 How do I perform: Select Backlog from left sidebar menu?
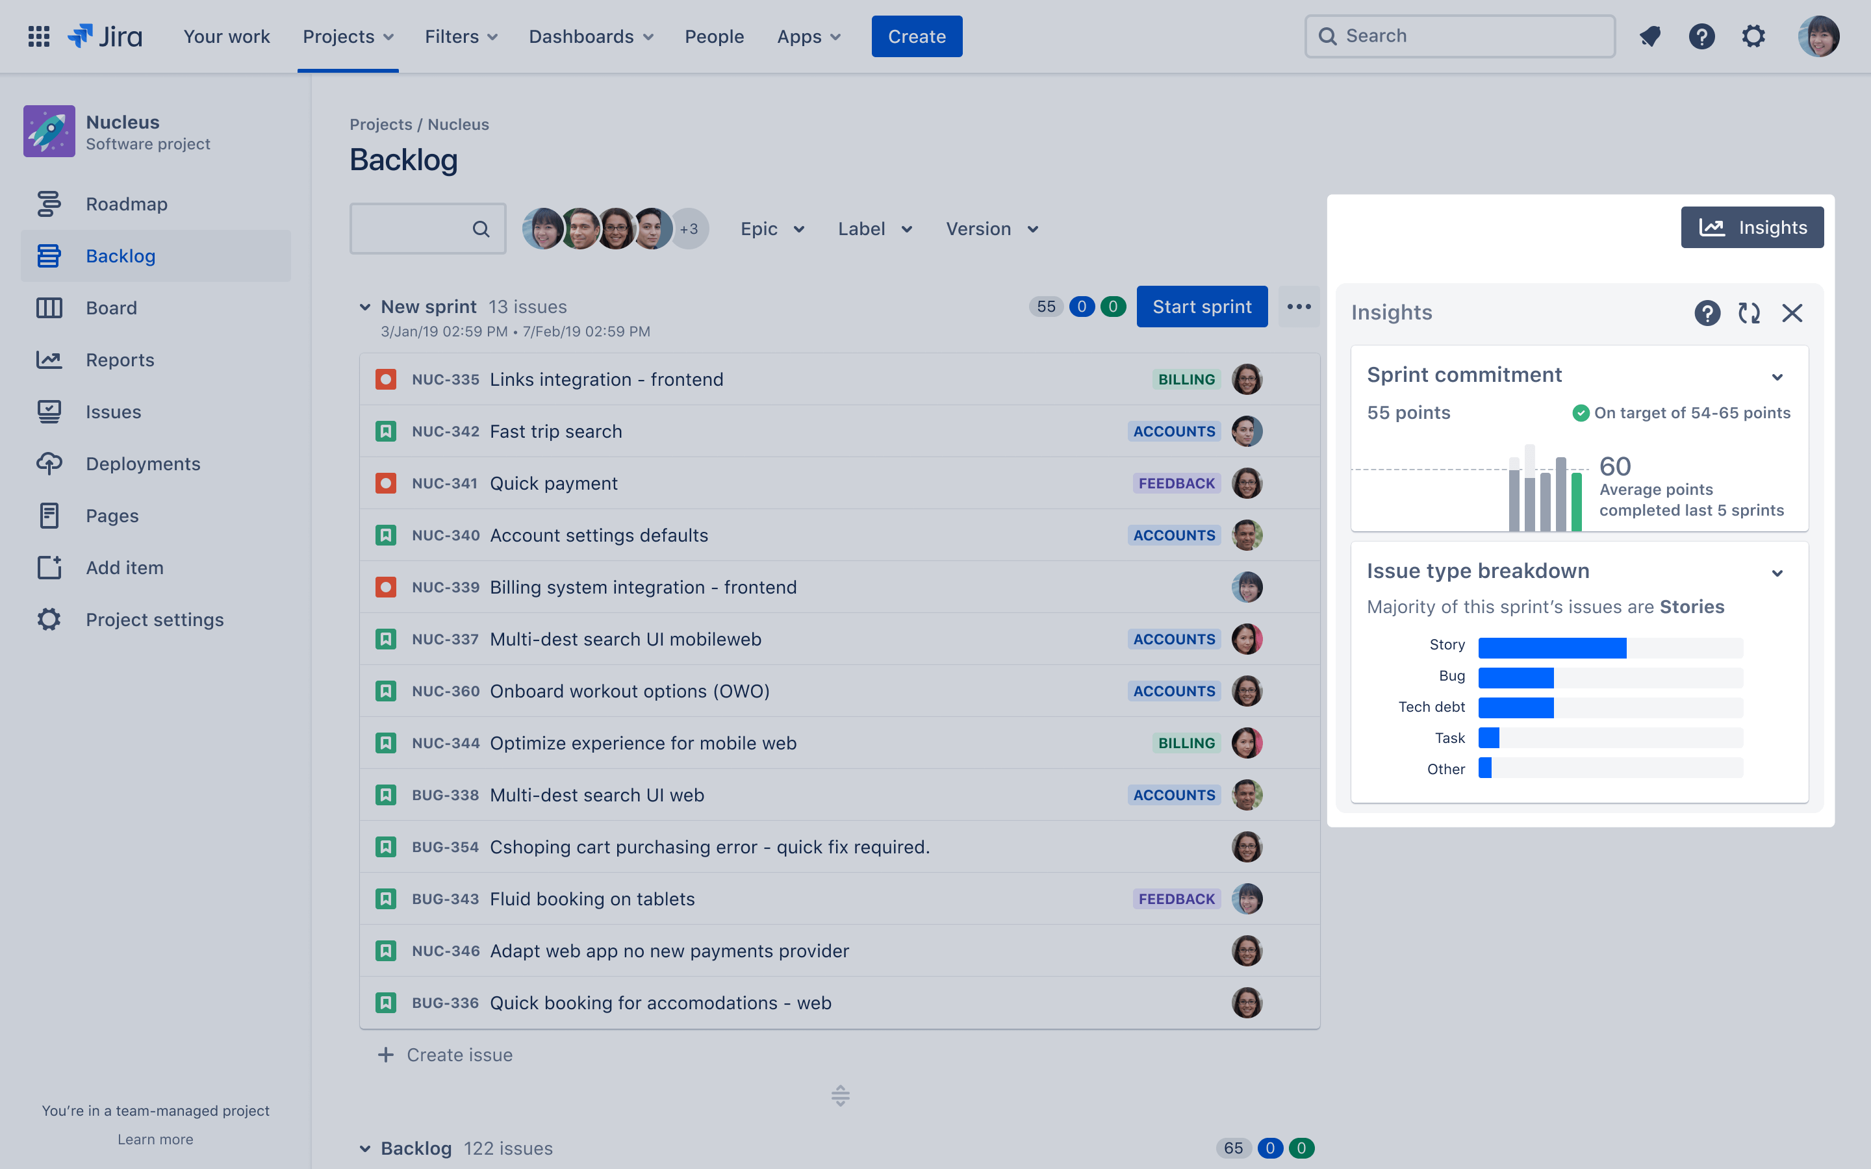[x=120, y=255]
